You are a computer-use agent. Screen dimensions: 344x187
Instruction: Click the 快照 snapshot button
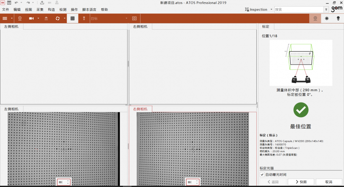(x=301, y=182)
